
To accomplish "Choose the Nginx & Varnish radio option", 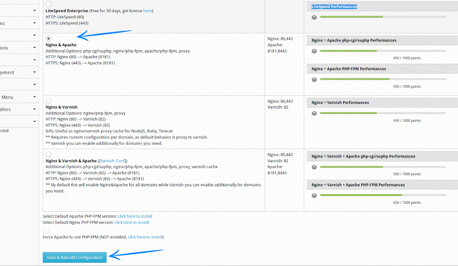I will point(49,101).
